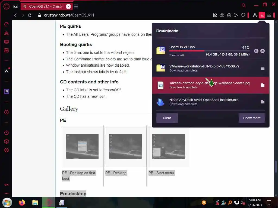Click the CosmOS v1.1.iso download entry
Image resolution: width=278 pixels, height=208 pixels.
(x=211, y=51)
